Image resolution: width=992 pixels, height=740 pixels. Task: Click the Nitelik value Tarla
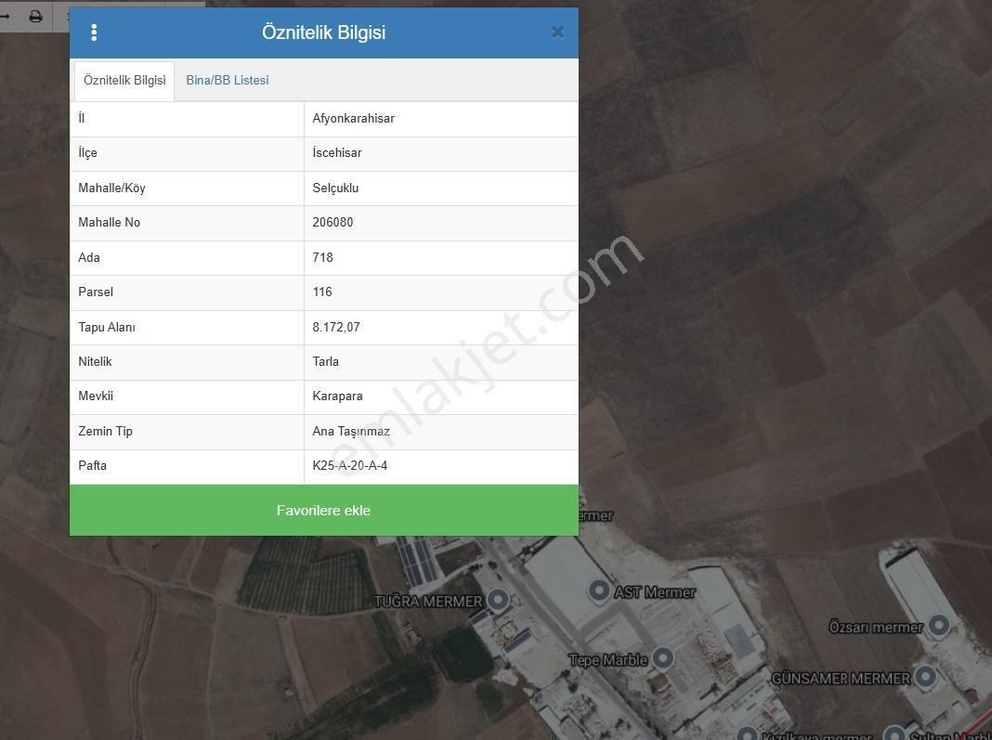pos(326,361)
